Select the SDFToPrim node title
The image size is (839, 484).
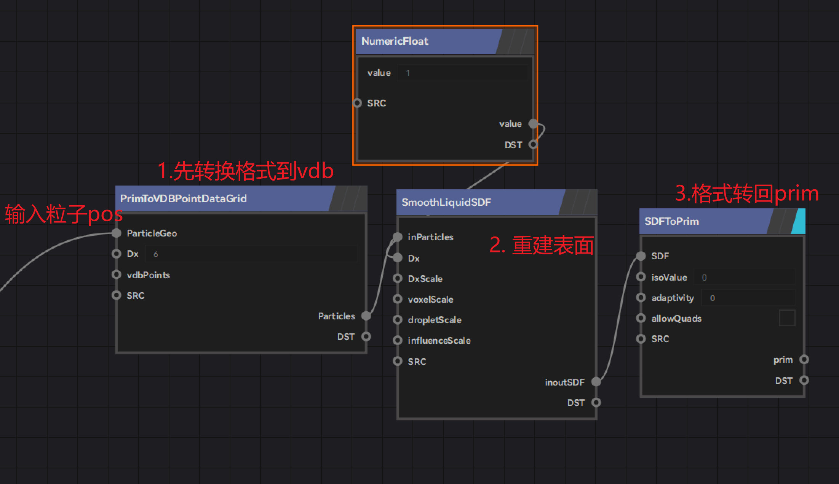click(x=671, y=221)
